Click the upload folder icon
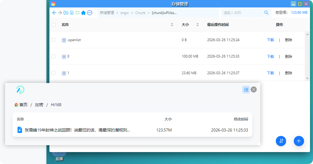This screenshot has width=313, height=164. click(66, 13)
